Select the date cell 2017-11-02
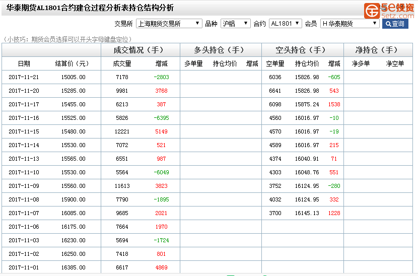Viewport: 418px width, 276px height. 24,254
